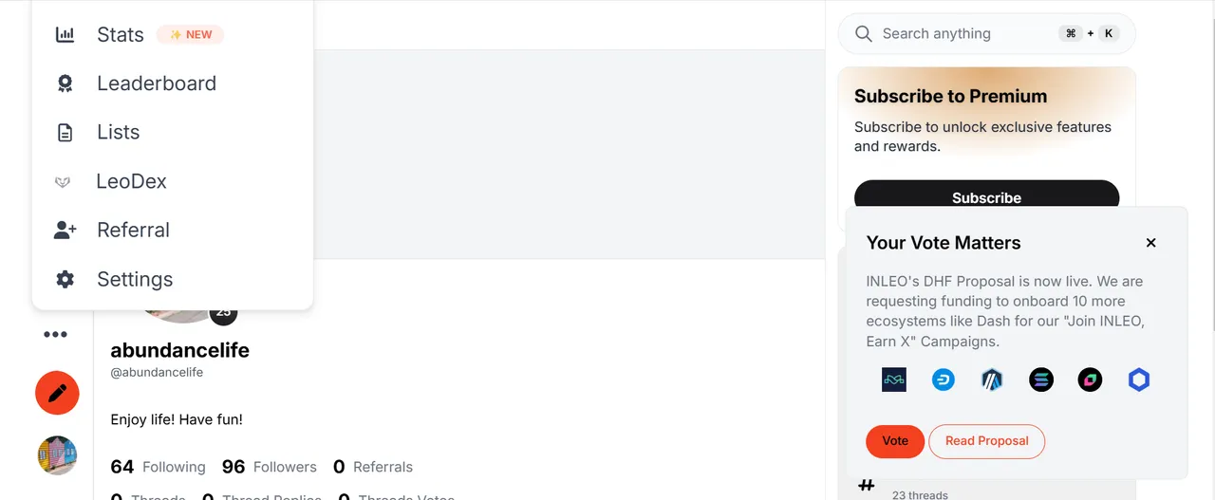This screenshot has width=1215, height=500.
Task: Click the Subscribe button
Action: pos(986,197)
